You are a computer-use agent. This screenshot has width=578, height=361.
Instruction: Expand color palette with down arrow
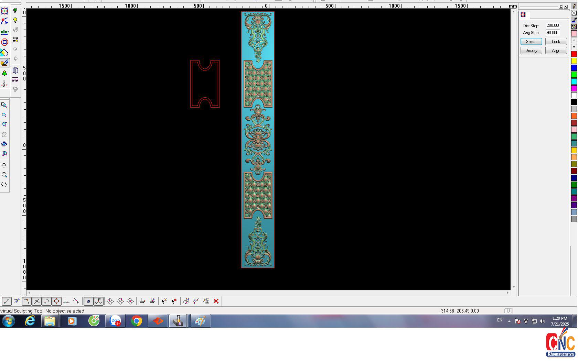coord(574,47)
